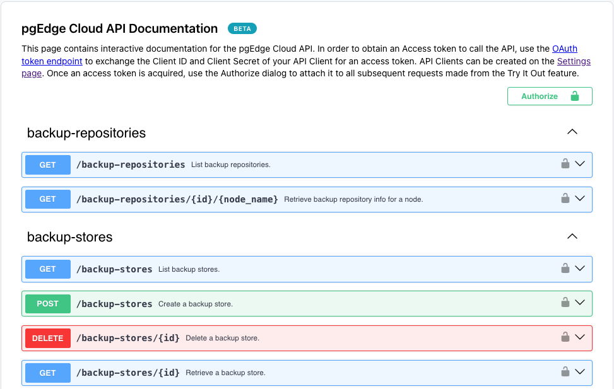Click the padlock icon inside the Authorize button

pyautogui.click(x=574, y=96)
